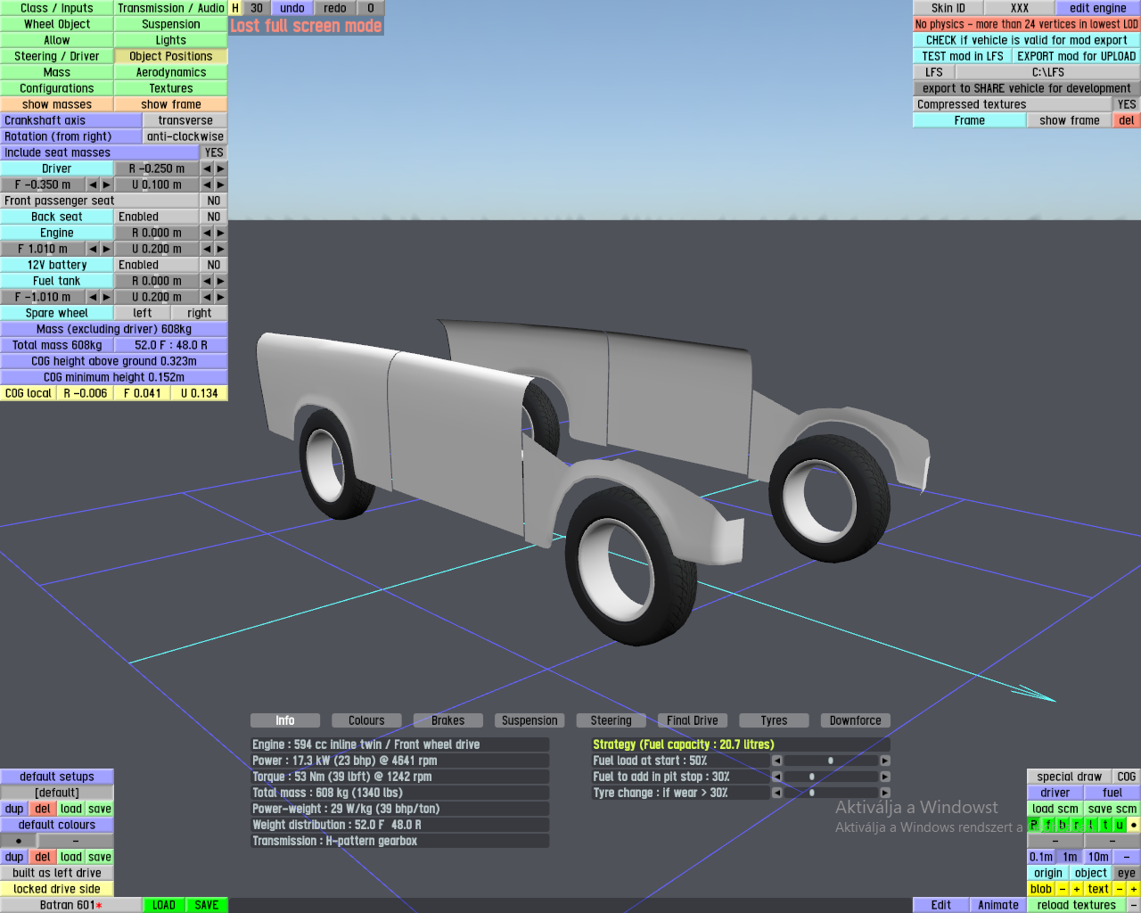
Task: Click reload textures button
Action: (x=1077, y=905)
